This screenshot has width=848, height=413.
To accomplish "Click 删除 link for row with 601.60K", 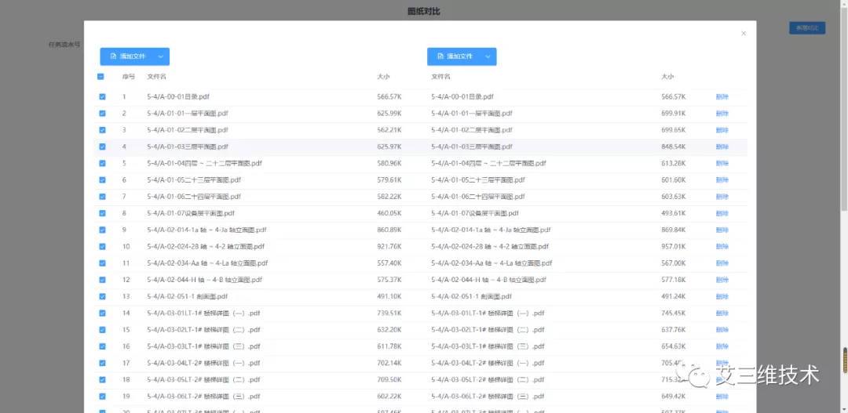I will pyautogui.click(x=722, y=180).
